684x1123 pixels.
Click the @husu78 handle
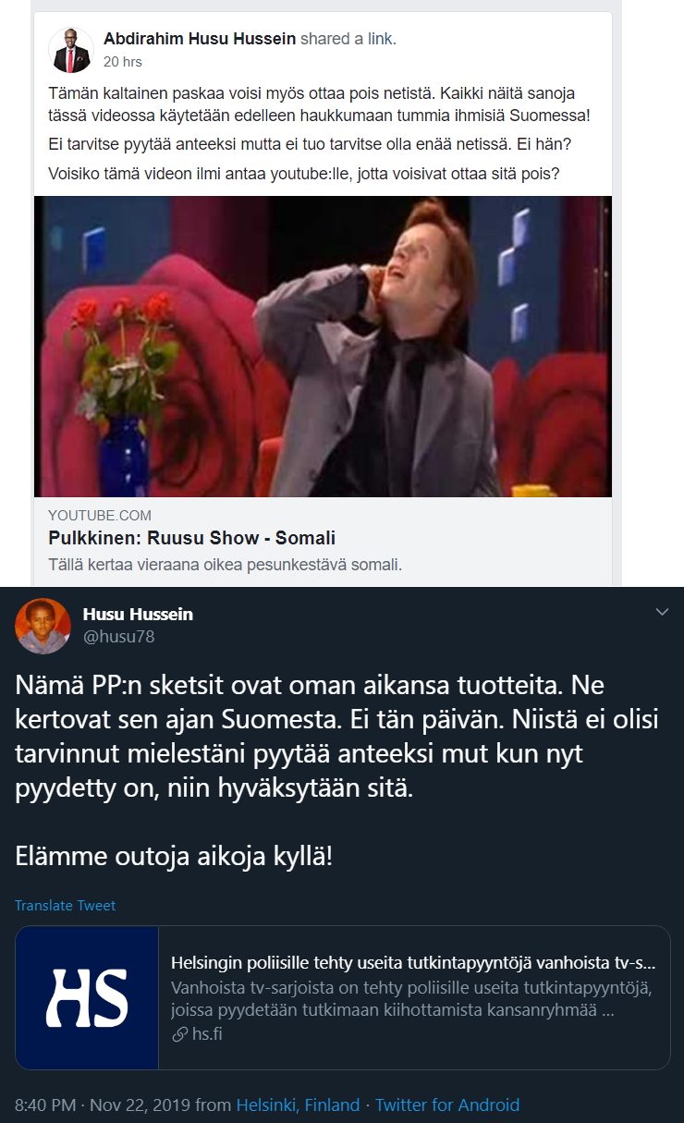click(118, 636)
